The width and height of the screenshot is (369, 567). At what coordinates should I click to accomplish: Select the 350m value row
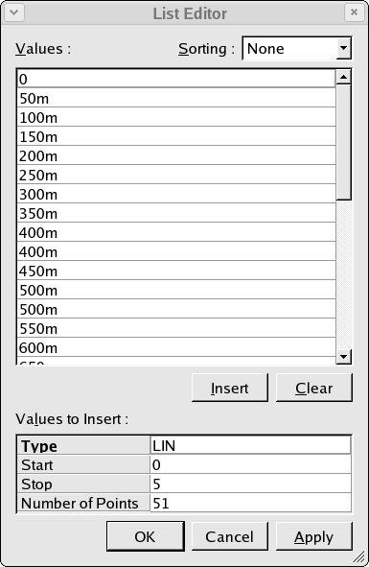click(x=176, y=213)
